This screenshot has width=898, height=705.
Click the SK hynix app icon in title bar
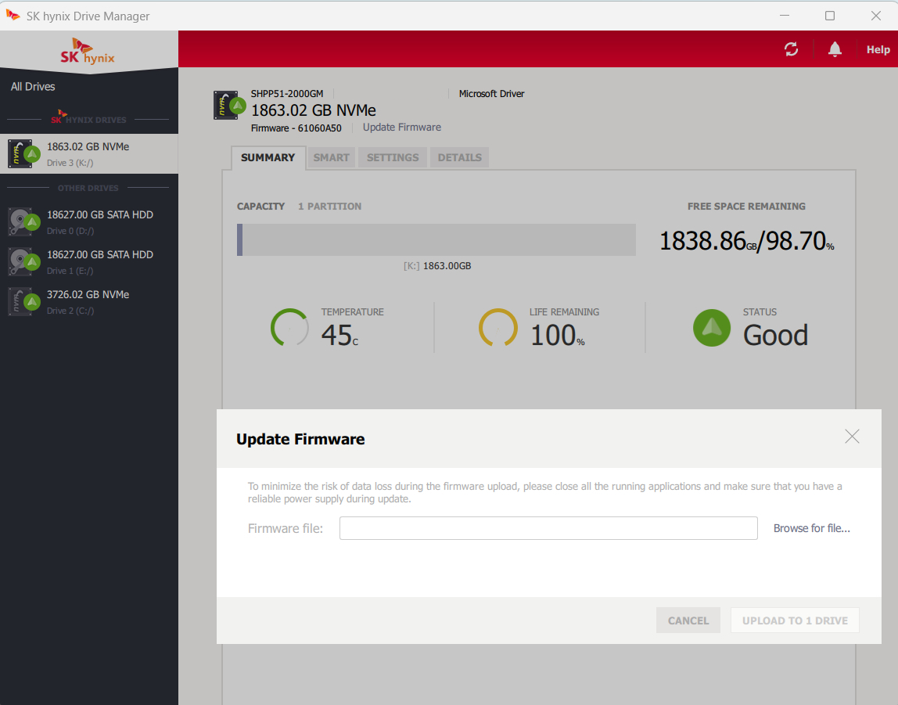13,15
